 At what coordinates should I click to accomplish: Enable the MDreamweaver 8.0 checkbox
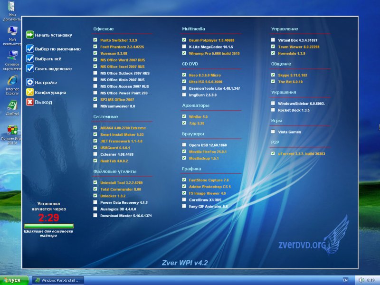pos(95,106)
